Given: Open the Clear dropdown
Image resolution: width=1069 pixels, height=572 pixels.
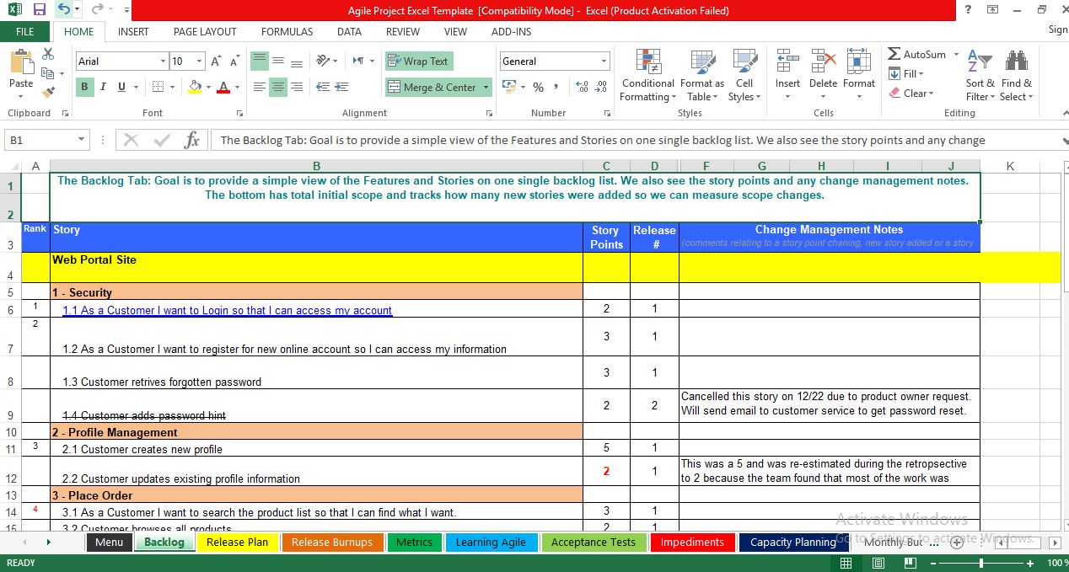Looking at the screenshot, I should coord(911,94).
